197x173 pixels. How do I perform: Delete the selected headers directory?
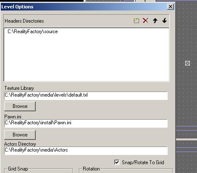click(145, 21)
